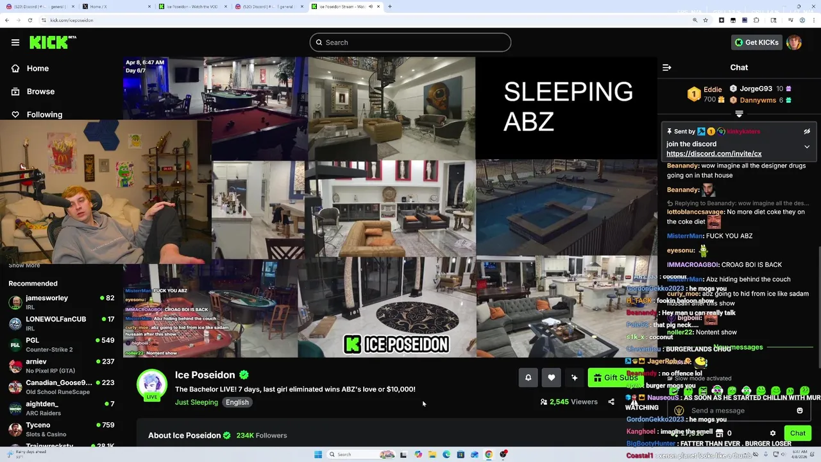The height and width of the screenshot is (462, 821).
Task: Open recommended channel Tyceno
Action: 61,429
